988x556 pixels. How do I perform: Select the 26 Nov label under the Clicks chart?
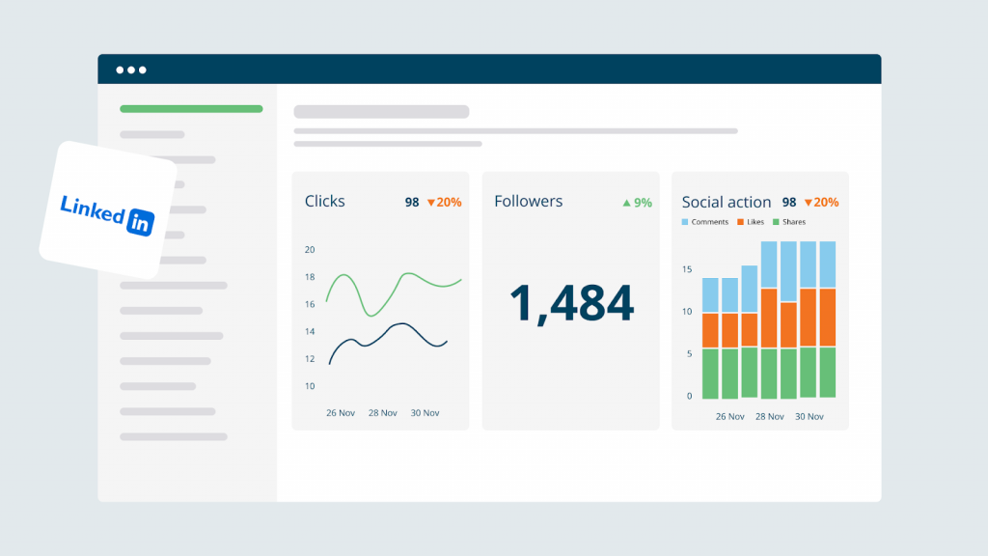[340, 412]
